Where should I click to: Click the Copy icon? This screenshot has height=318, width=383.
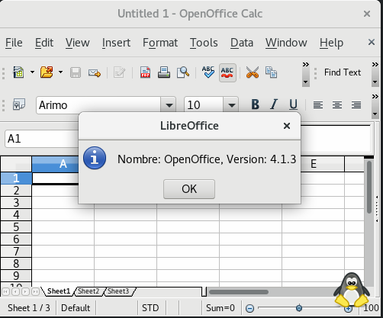(271, 72)
